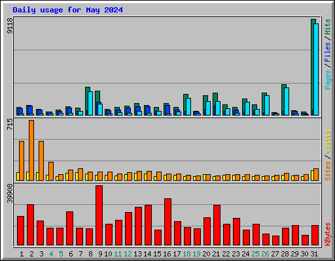The image size is (335, 261).
Task: Click the green day 11 label
Action: tap(118, 254)
